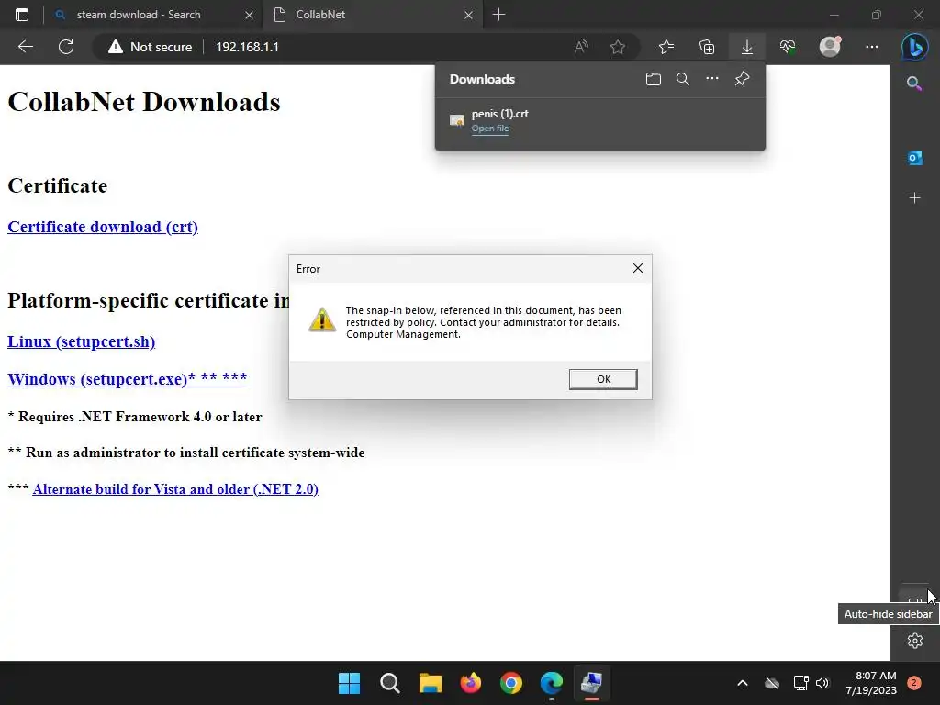Show hidden system tray icons
The width and height of the screenshot is (940, 705).
pos(742,683)
